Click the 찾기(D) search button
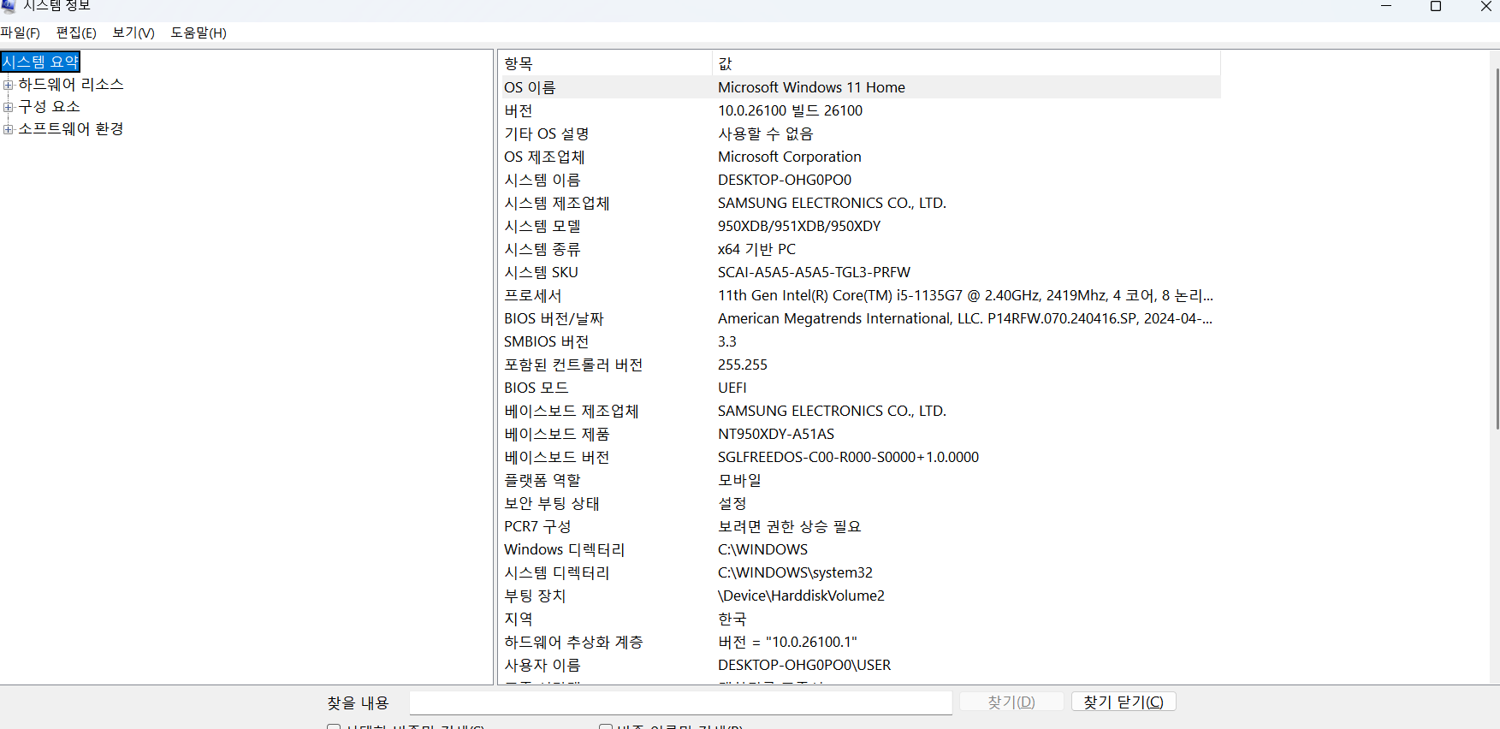This screenshot has width=1500, height=729. (x=1011, y=702)
